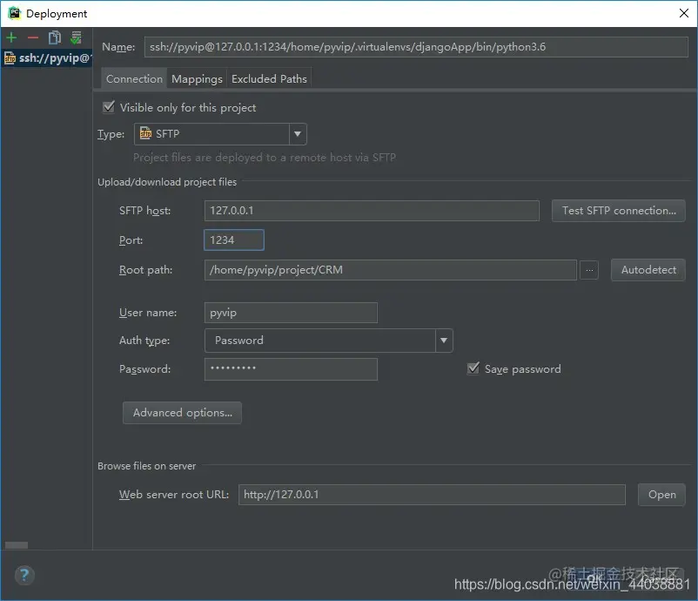
Task: Click the Port field containing 1234
Action: 234,240
